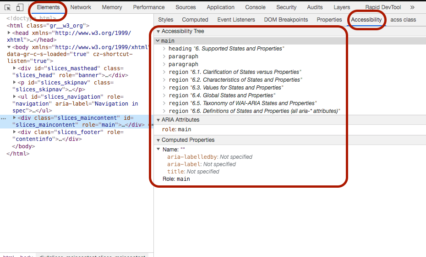This screenshot has width=426, height=257.
Task: Collapse the body element in DOM tree
Action: (9, 47)
